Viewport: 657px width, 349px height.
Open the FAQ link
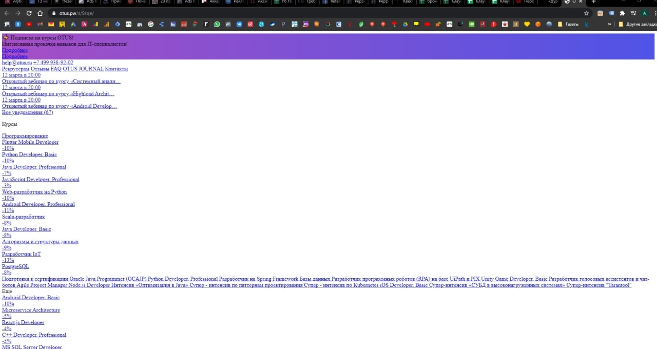(x=56, y=69)
